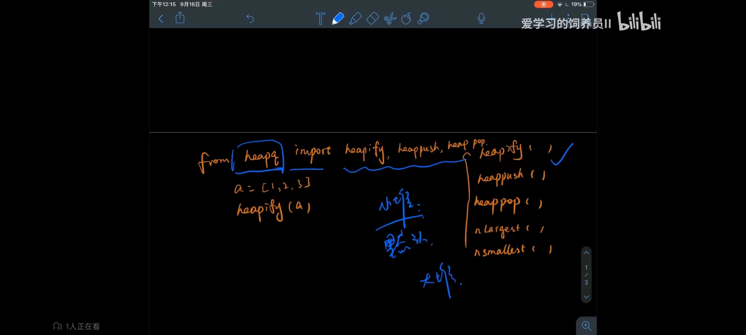Go to next page with down chevron
The width and height of the screenshot is (746, 335).
click(x=586, y=297)
